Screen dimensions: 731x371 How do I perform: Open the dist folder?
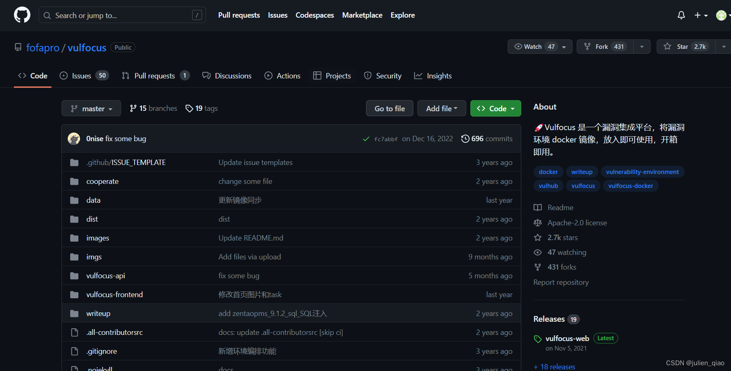tap(92, 219)
